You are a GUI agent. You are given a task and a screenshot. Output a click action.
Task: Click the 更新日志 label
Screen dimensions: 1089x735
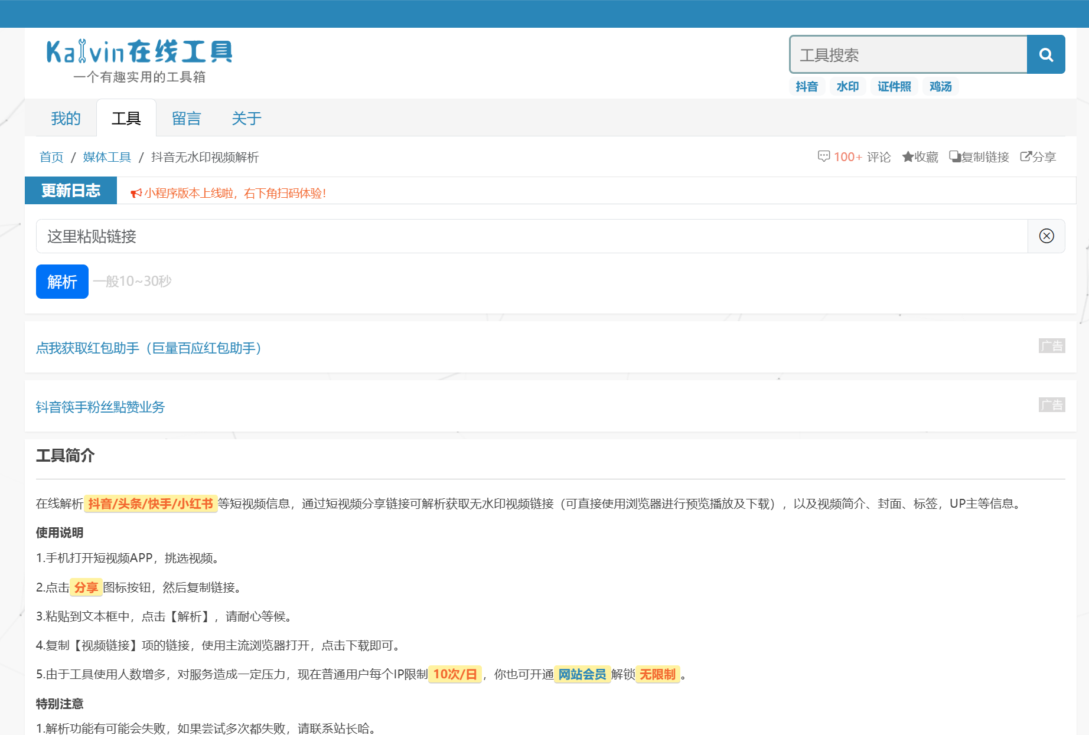[71, 191]
